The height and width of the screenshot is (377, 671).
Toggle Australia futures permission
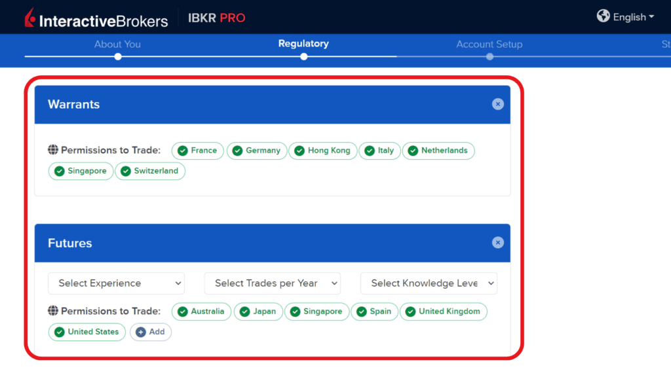[201, 312]
